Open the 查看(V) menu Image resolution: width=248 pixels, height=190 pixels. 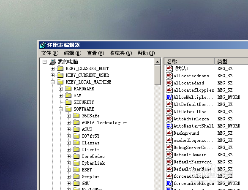point(95,53)
